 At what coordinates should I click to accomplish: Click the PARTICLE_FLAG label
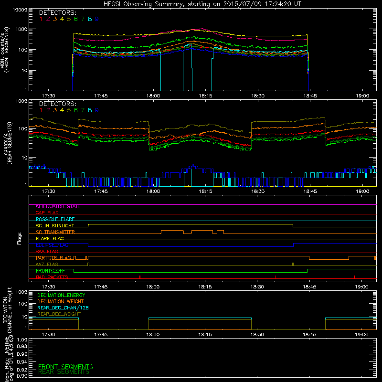[53, 258]
